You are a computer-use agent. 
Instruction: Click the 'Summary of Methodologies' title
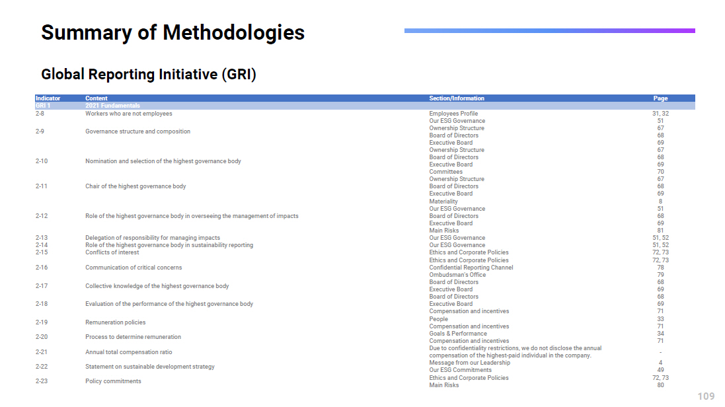click(172, 32)
